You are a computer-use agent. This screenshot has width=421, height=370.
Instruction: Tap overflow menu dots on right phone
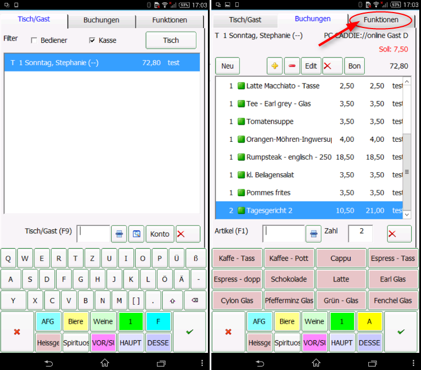click(x=414, y=363)
